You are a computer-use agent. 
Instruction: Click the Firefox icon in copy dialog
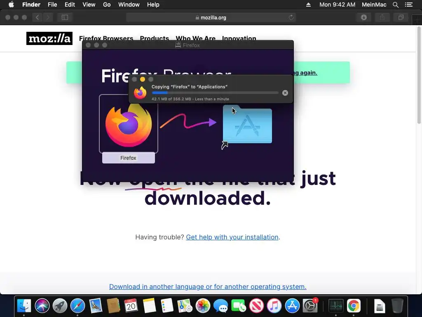pyautogui.click(x=140, y=93)
